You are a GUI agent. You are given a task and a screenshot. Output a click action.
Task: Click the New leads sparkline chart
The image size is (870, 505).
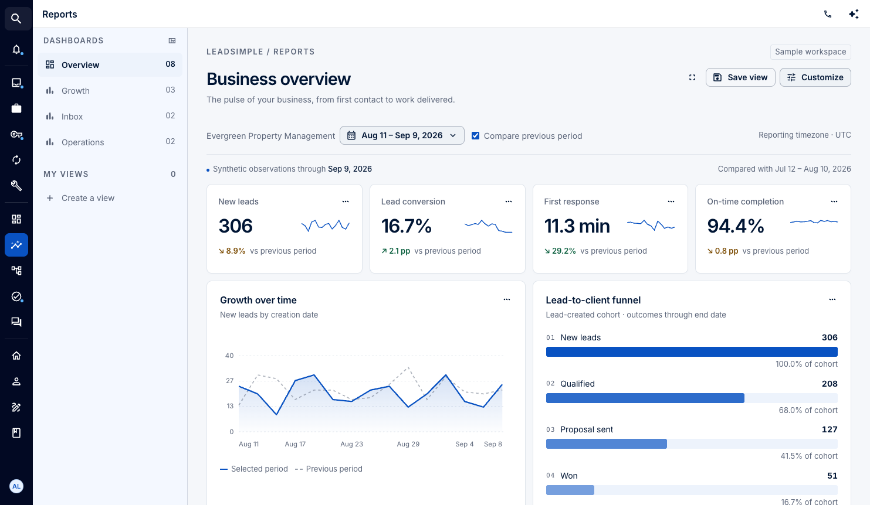tap(326, 226)
